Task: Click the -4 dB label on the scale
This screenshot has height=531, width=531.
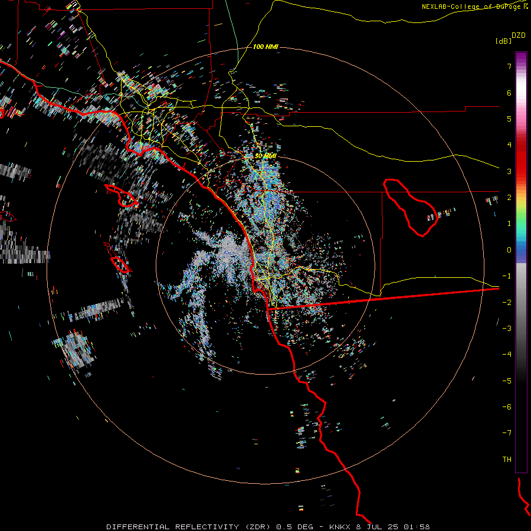Action: coord(507,355)
